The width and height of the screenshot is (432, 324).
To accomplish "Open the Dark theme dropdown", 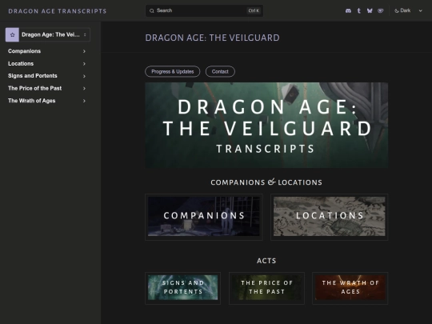I will click(409, 10).
